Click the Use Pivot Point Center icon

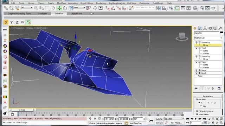tap(89, 8)
